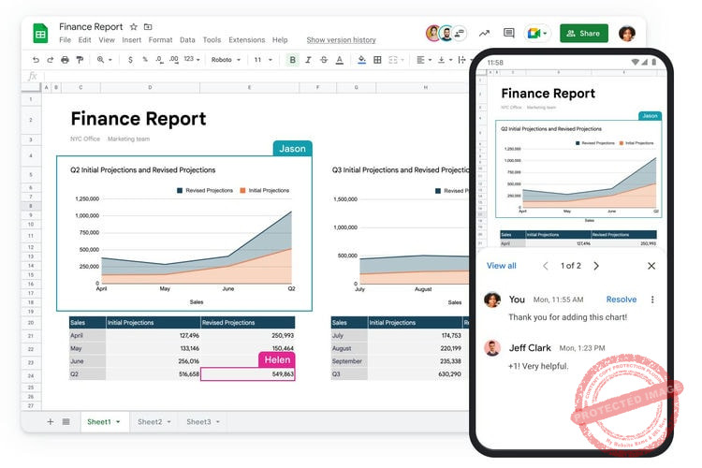Open the text color picker (underlined A)
The image size is (702, 468).
340,60
